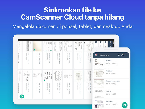145x109 pixels.
Task: Open the Diterima document
Action: tap(111, 63)
